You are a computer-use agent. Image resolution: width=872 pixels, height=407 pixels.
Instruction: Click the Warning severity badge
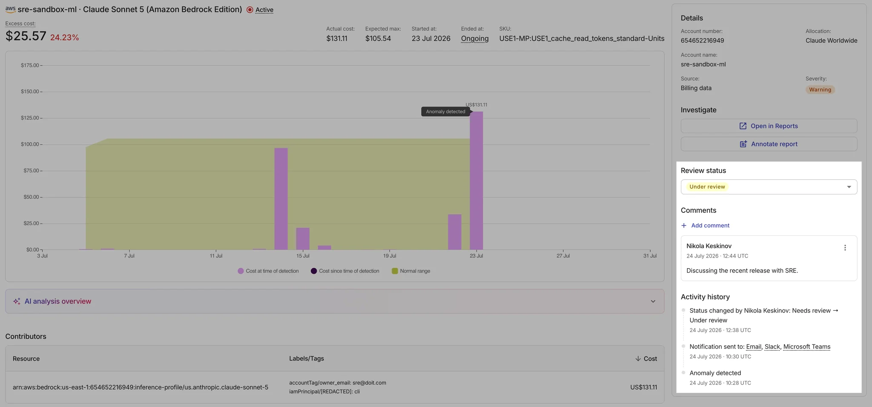pos(820,90)
